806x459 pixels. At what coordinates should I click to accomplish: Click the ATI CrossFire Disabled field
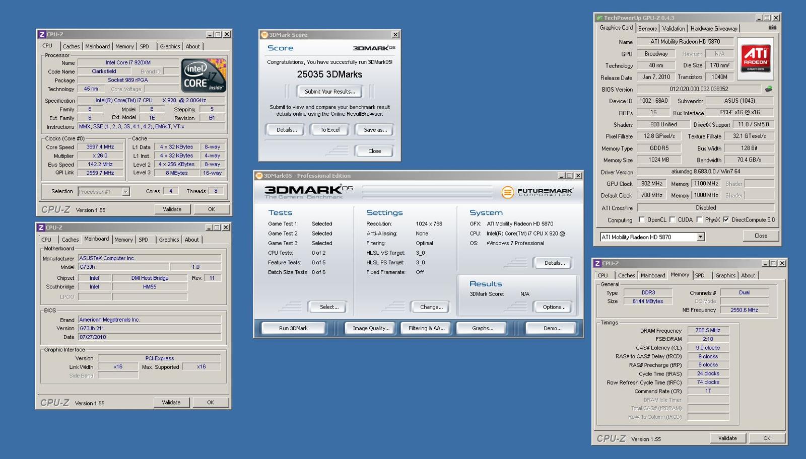click(x=705, y=208)
